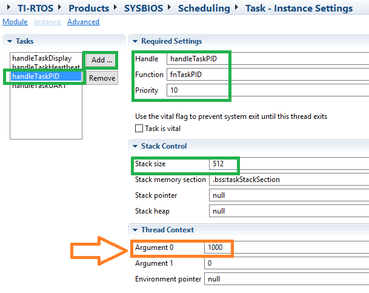
Task: Click the Function name field
Action: point(267,75)
